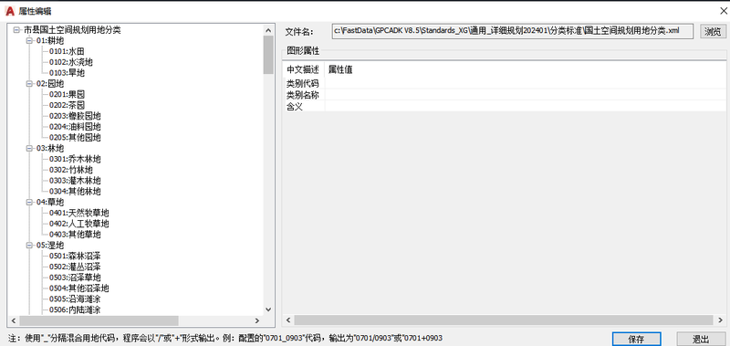Collapse the 01:耕地 tree node
Screen dimensions: 730x346
tap(29, 40)
